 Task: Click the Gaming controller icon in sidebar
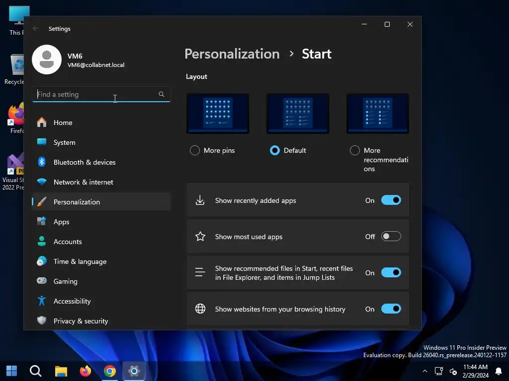[x=42, y=281]
